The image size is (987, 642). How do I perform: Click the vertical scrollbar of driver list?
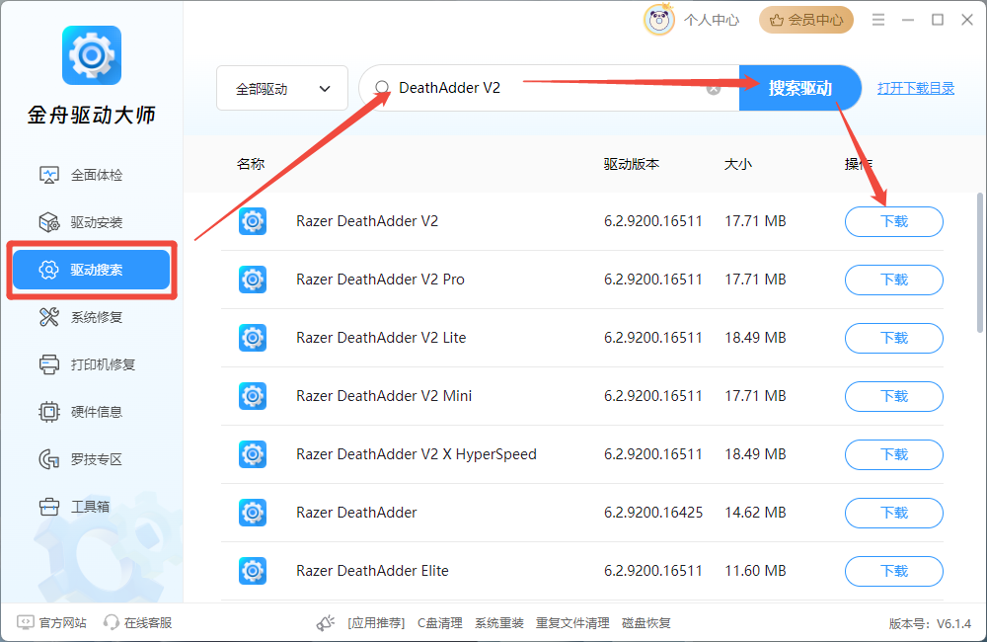tap(979, 262)
